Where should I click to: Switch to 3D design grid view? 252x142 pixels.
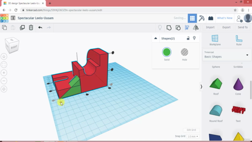coord(192,18)
